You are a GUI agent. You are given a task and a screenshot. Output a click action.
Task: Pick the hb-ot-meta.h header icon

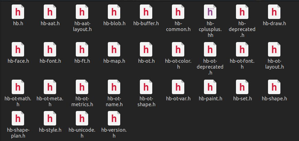[50, 87]
